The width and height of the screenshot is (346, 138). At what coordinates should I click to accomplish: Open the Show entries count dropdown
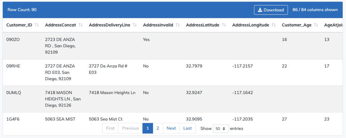[221, 128]
